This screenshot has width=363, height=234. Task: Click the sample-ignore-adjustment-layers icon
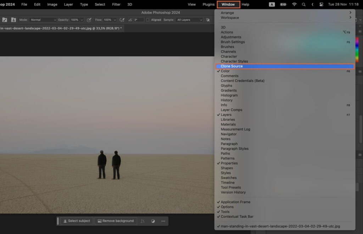pos(208,20)
